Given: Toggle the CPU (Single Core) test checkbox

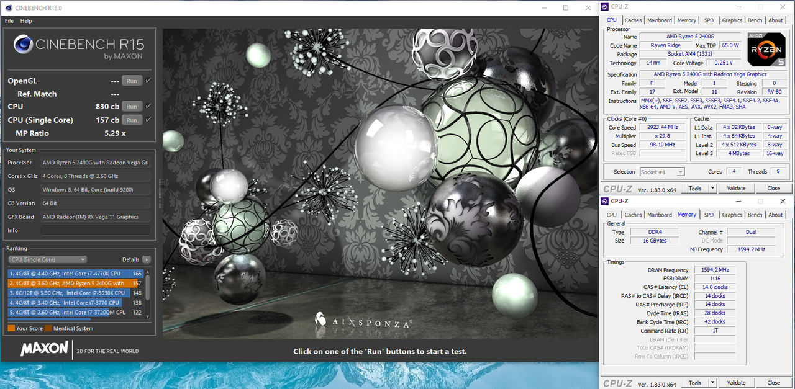Looking at the screenshot, I should tap(148, 120).
